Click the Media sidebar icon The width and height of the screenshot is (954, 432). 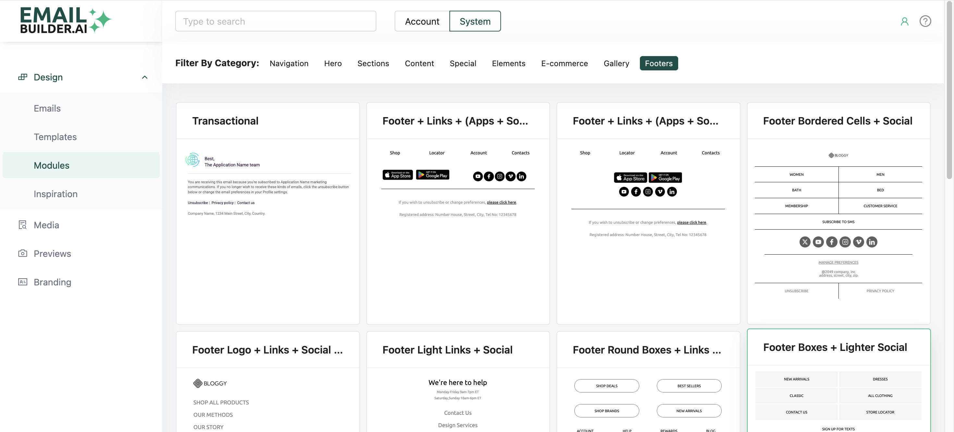(x=23, y=225)
